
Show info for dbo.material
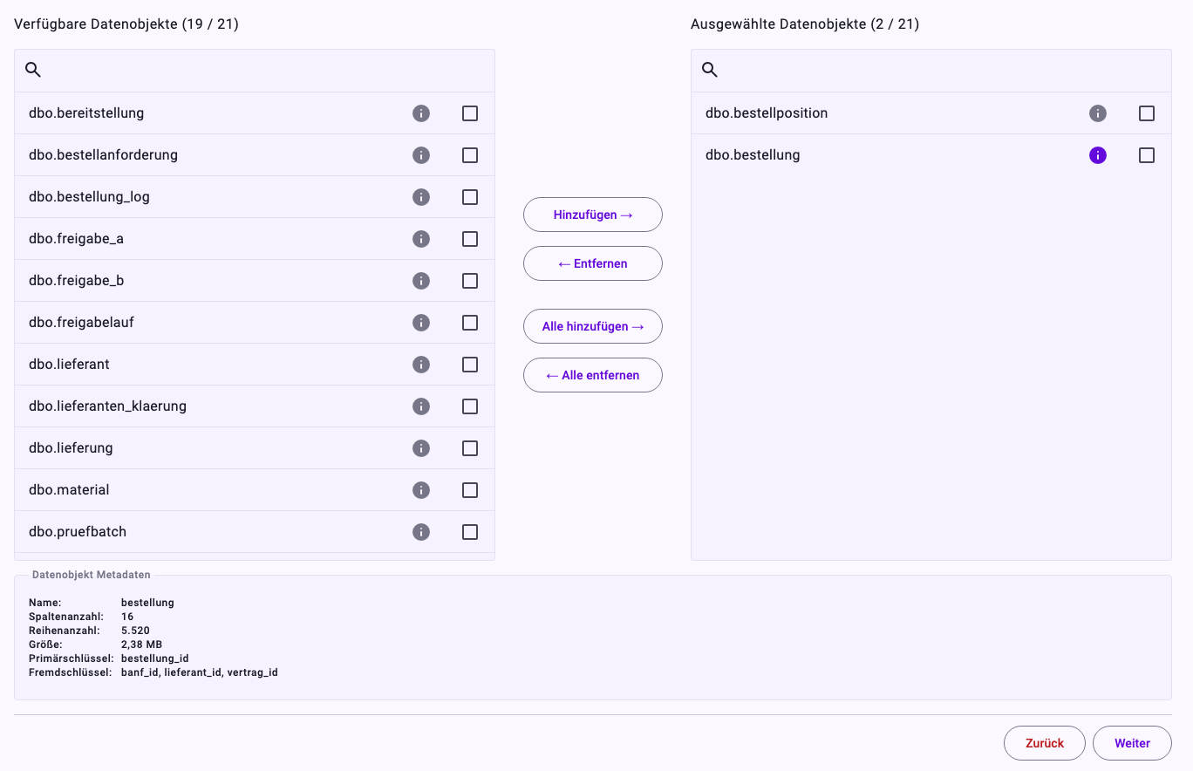pos(421,490)
